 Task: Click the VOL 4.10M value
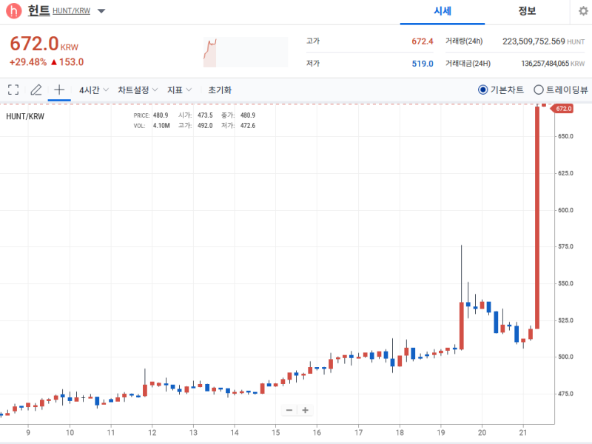(x=161, y=125)
